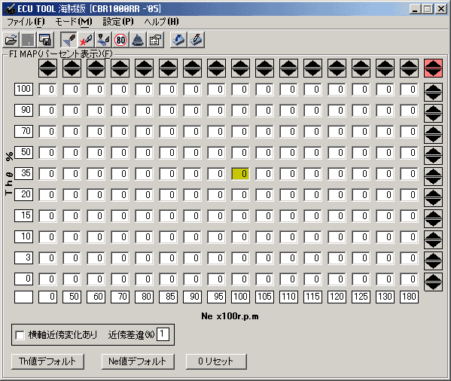451x381 pixels.
Task: Click the down arrow above the Ne 70 column
Action: pyautogui.click(x=120, y=72)
